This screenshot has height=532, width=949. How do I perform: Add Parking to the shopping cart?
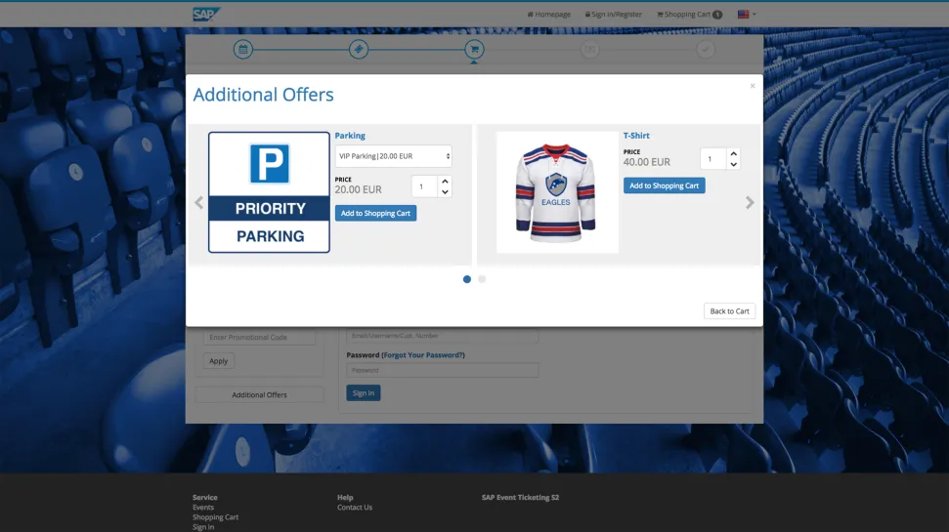point(375,213)
